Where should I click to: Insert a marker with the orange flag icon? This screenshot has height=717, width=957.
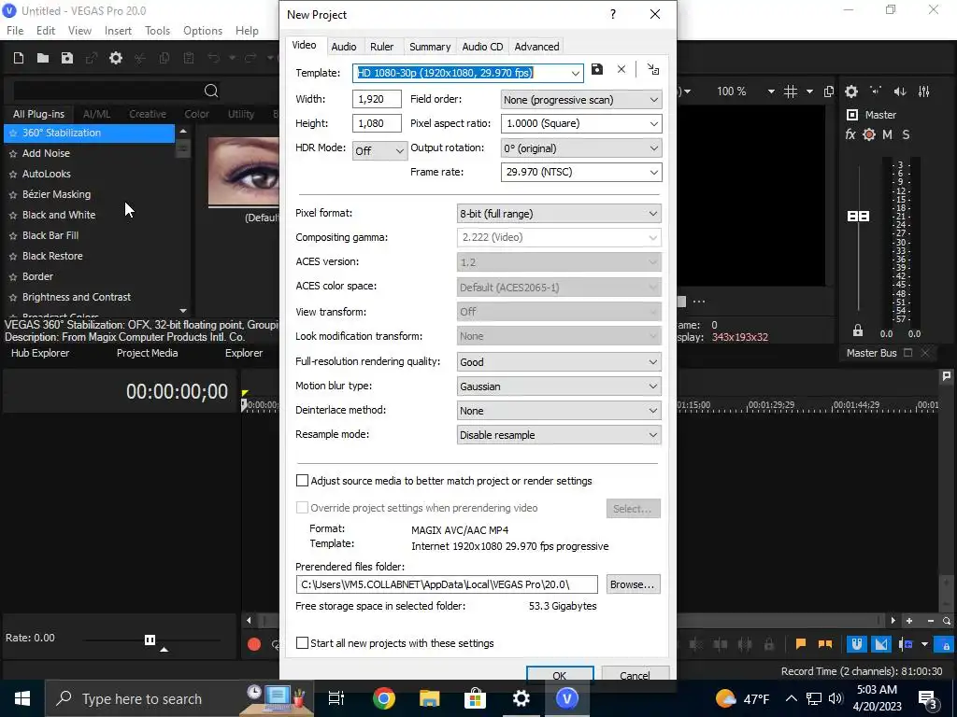coord(801,644)
